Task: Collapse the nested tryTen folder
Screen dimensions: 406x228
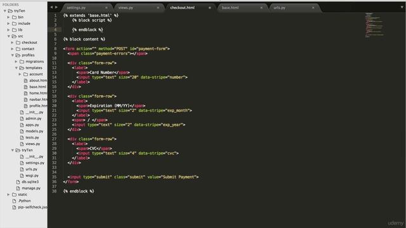Action: point(12,150)
